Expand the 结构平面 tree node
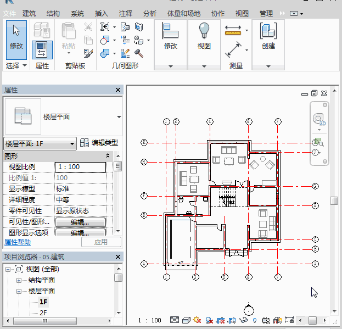Image resolution: width=342 pixels, height=329 pixels. [19, 280]
